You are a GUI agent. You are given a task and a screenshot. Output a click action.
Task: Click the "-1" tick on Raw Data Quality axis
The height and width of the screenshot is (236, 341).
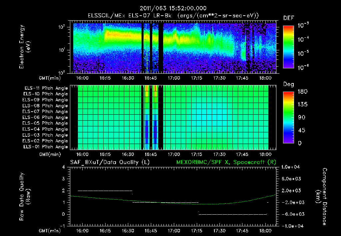click(x=62, y=226)
